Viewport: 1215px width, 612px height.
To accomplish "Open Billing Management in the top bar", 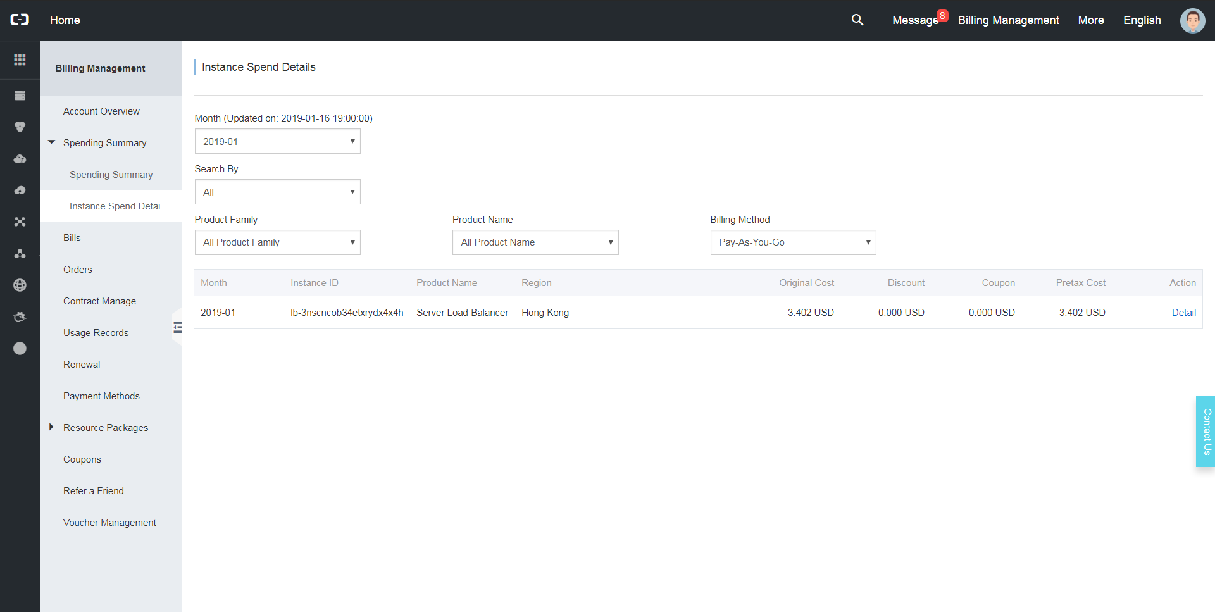I will [1008, 20].
